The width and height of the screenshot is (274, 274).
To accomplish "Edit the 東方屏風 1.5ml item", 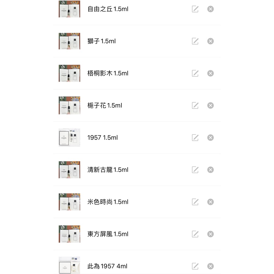I will (195, 234).
